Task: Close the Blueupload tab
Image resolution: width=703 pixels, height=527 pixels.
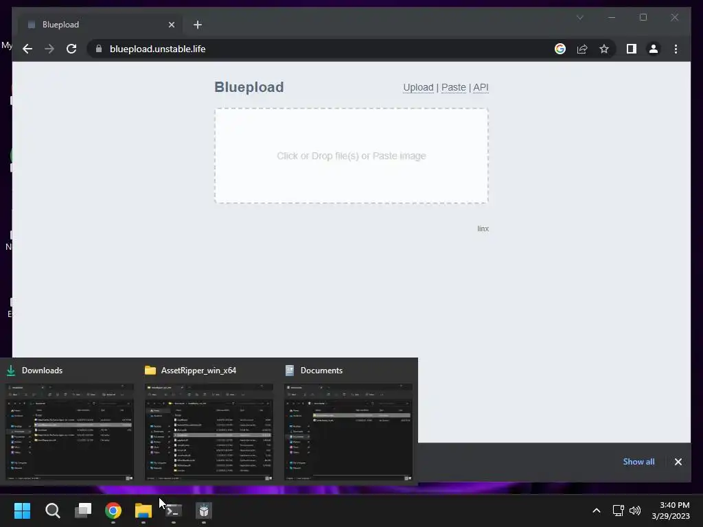Action: point(171,25)
